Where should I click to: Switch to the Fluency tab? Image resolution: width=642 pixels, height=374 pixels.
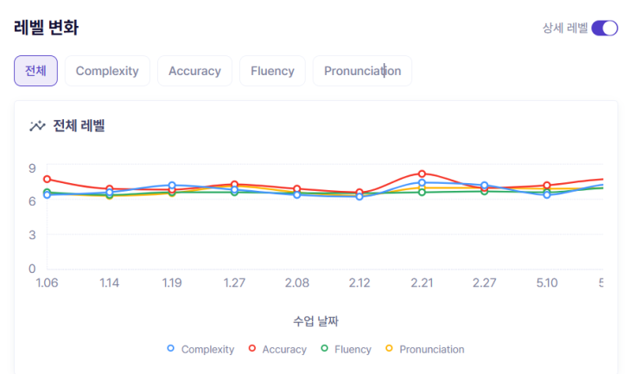pyautogui.click(x=272, y=71)
